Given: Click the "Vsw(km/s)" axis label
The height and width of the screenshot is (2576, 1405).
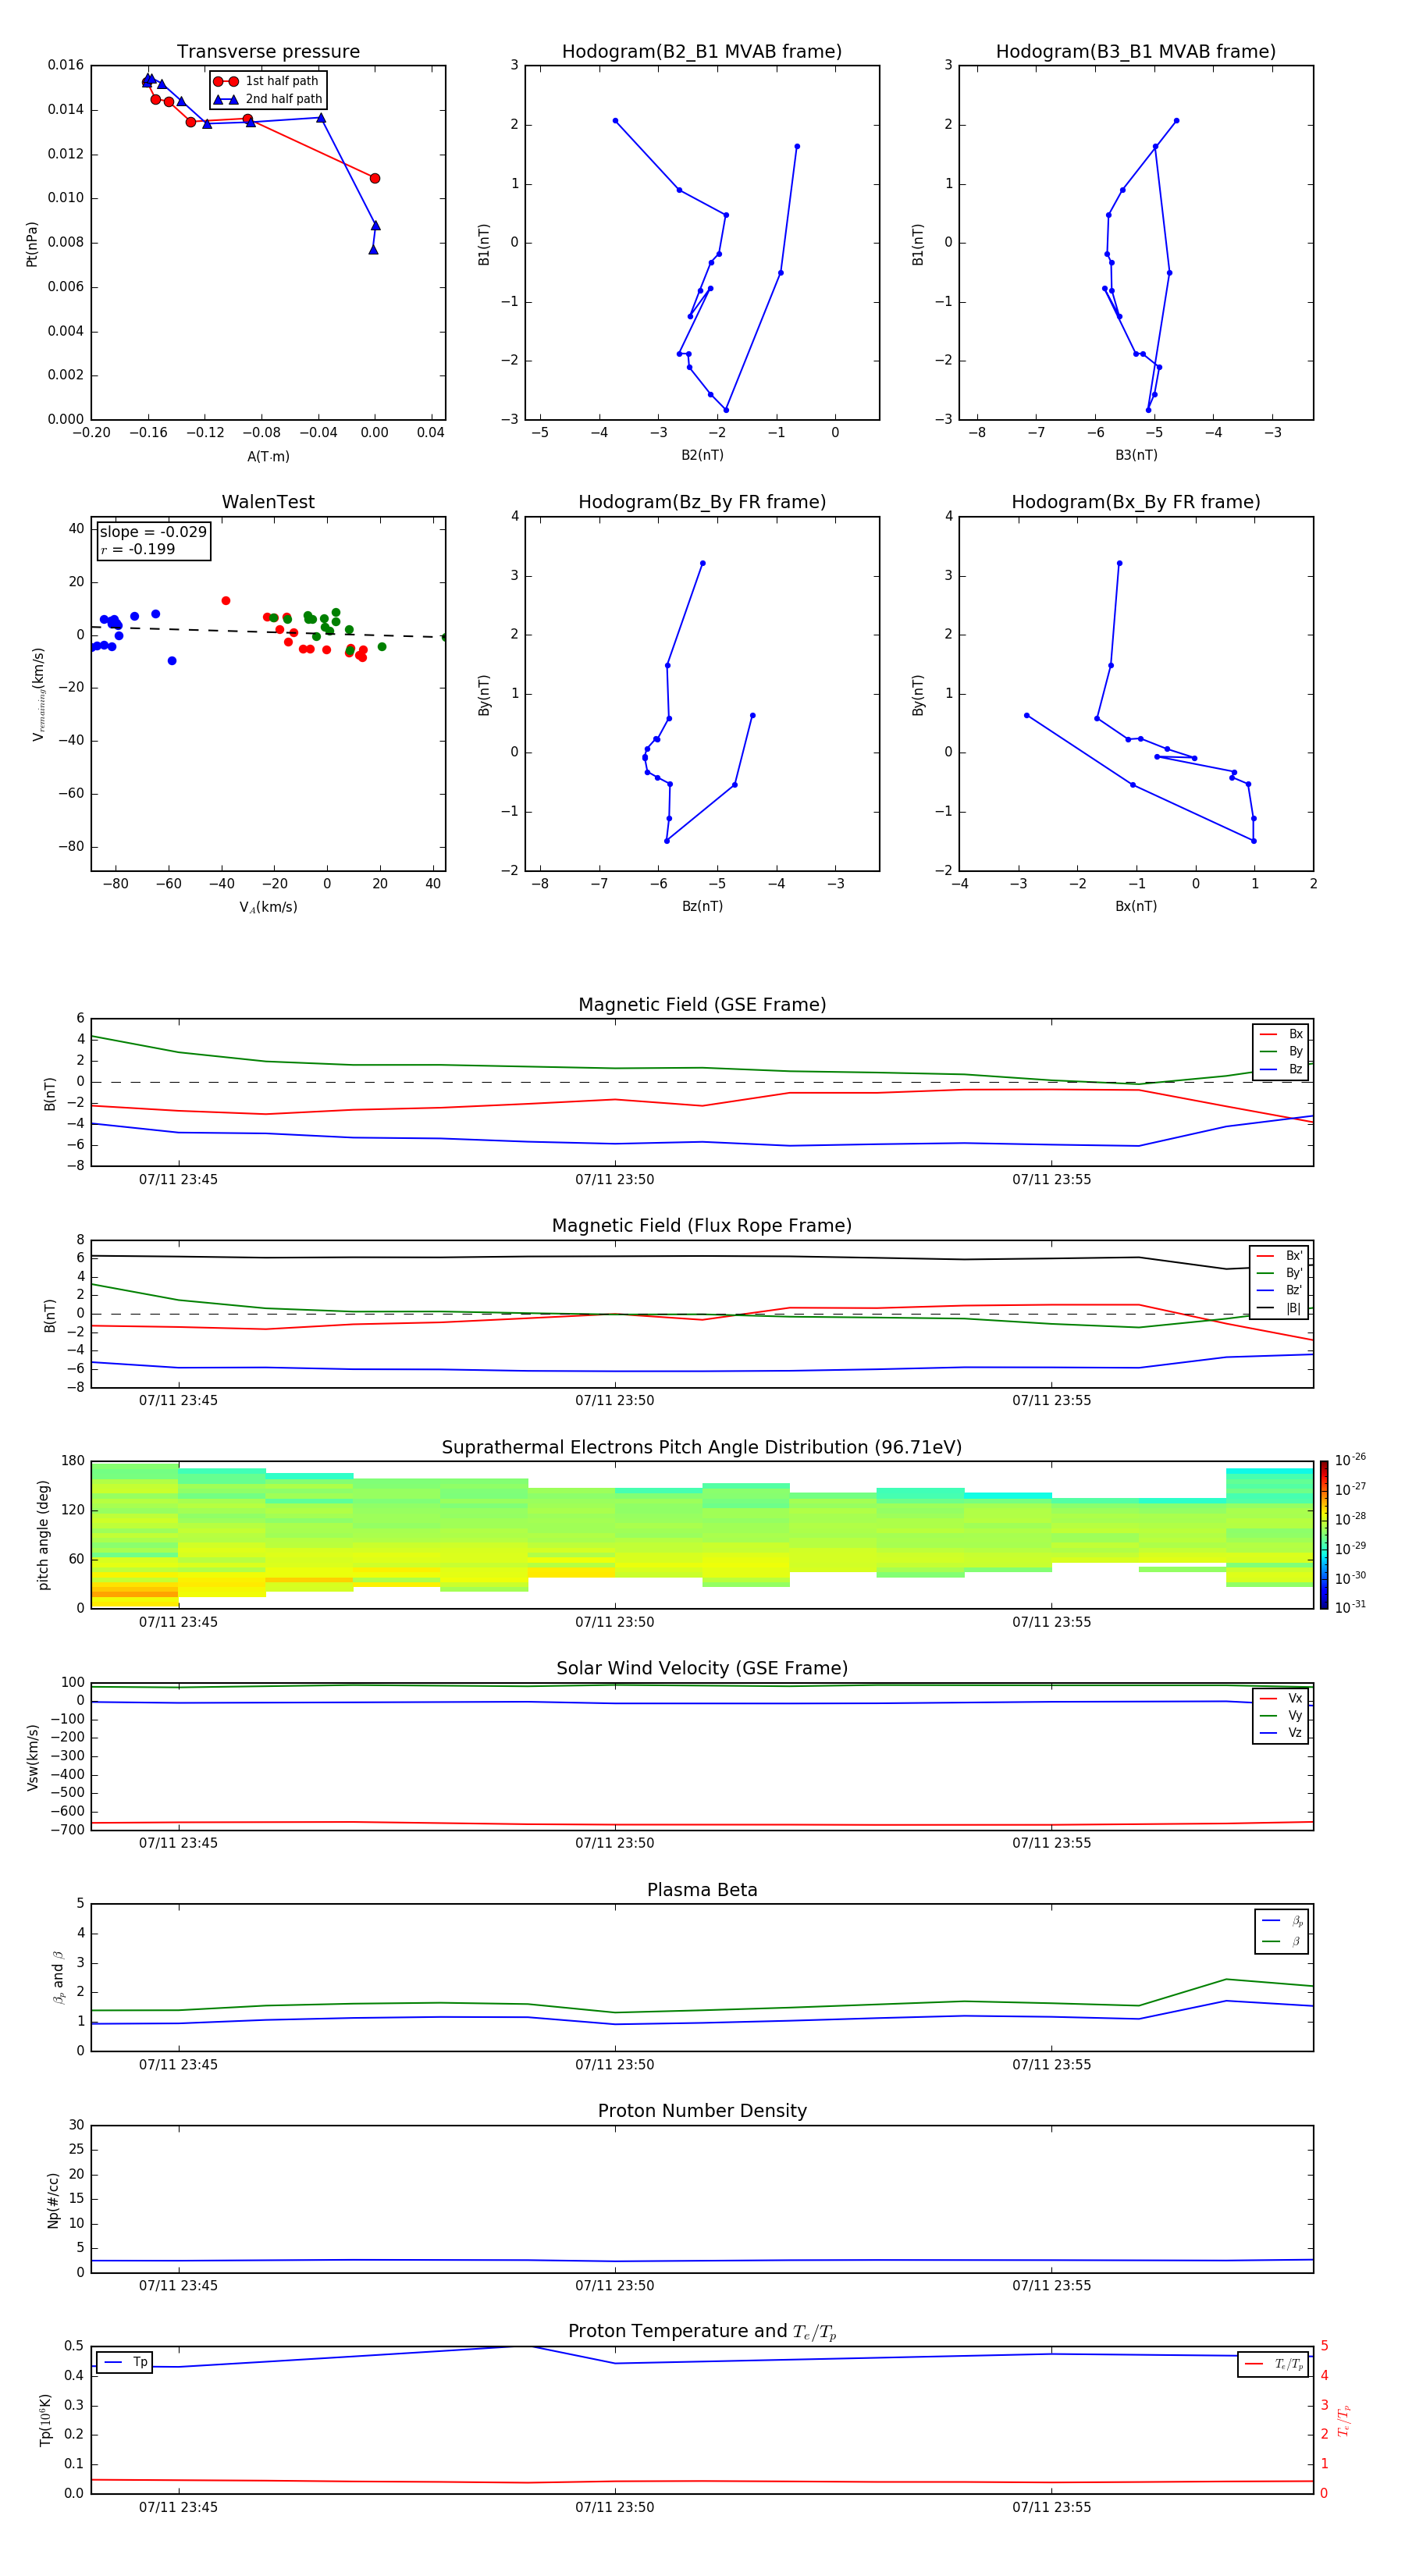Looking at the screenshot, I should coord(32,1757).
